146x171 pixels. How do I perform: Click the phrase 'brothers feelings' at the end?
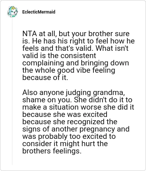point(52,151)
